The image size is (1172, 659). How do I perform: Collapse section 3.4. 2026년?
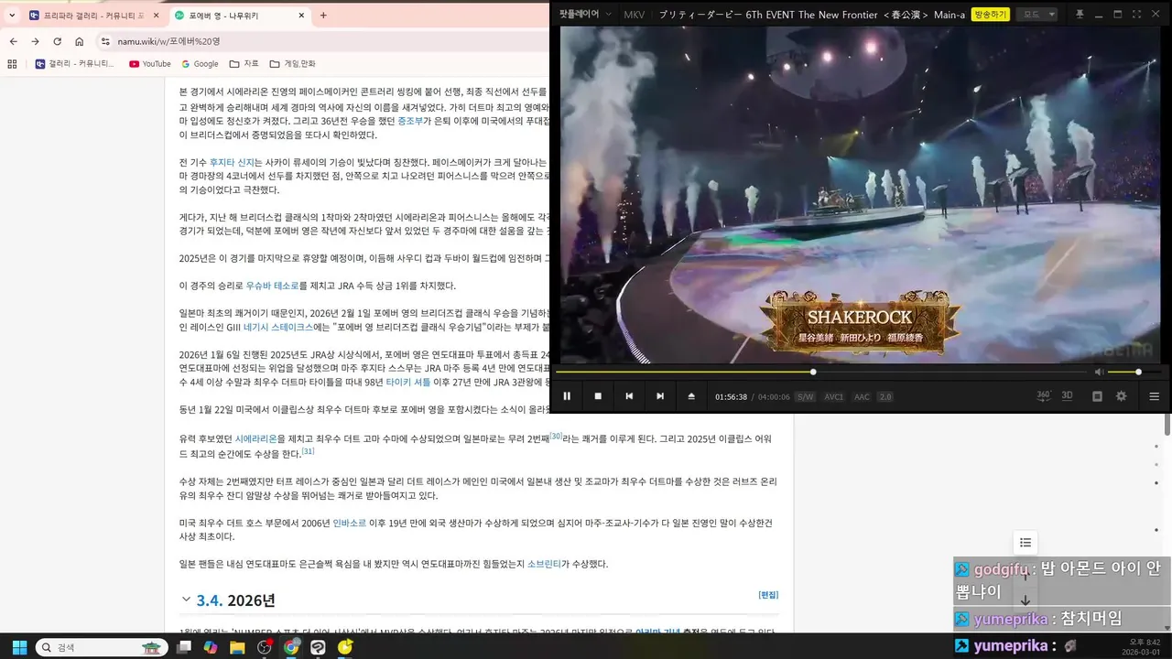pyautogui.click(x=187, y=600)
